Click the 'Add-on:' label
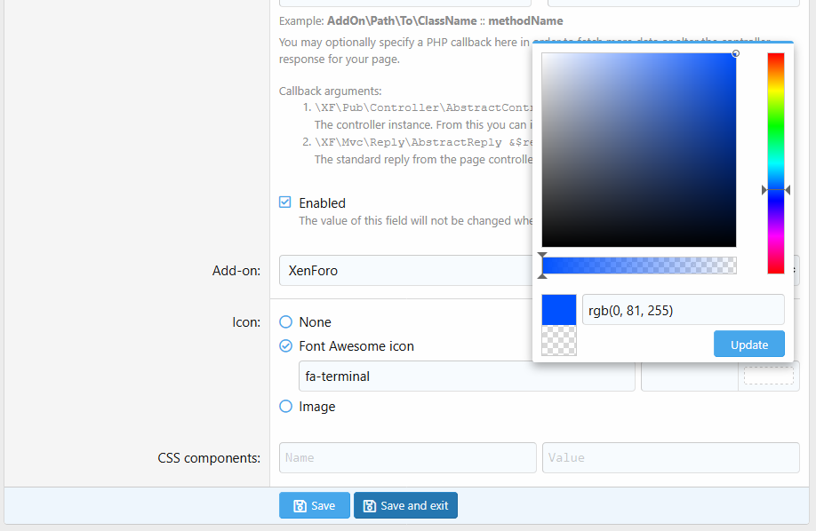Screen dimensions: 816x531 click(x=236, y=271)
